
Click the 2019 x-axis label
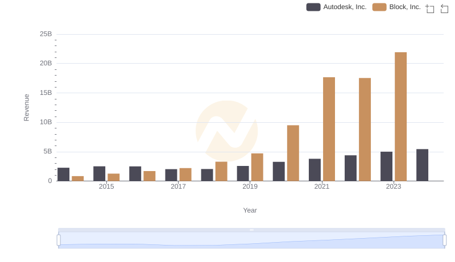point(250,186)
